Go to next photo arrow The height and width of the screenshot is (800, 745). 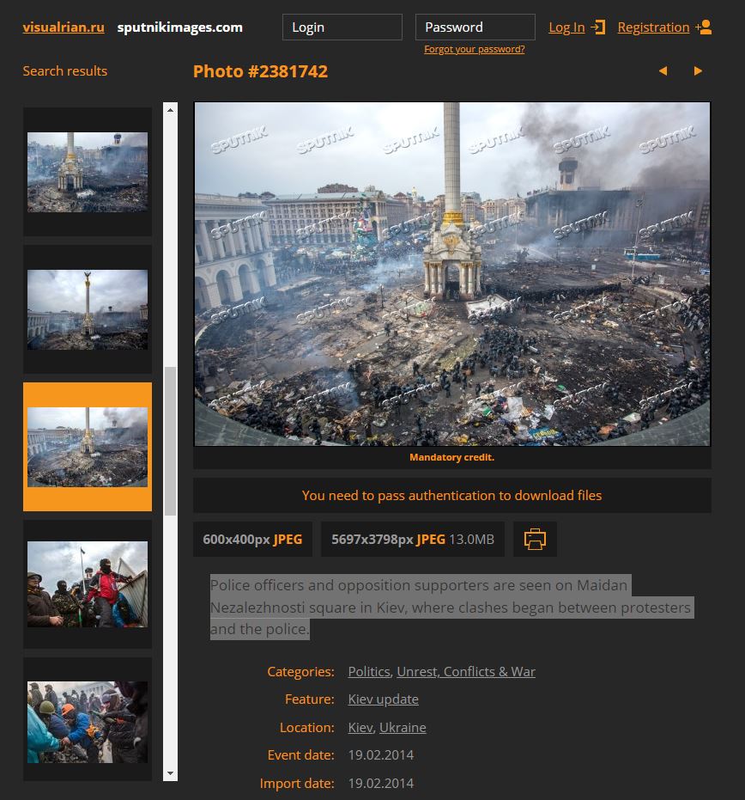coord(698,71)
